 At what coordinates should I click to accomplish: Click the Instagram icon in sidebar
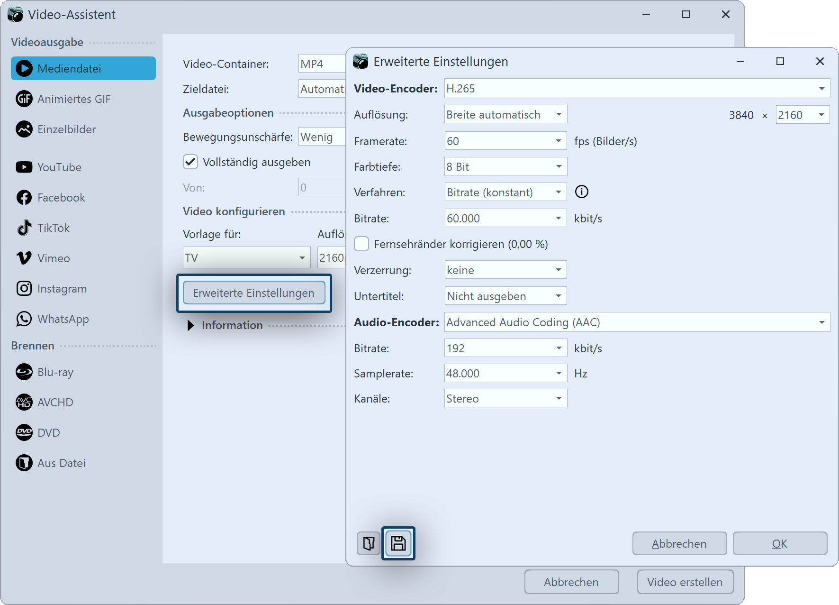point(24,289)
